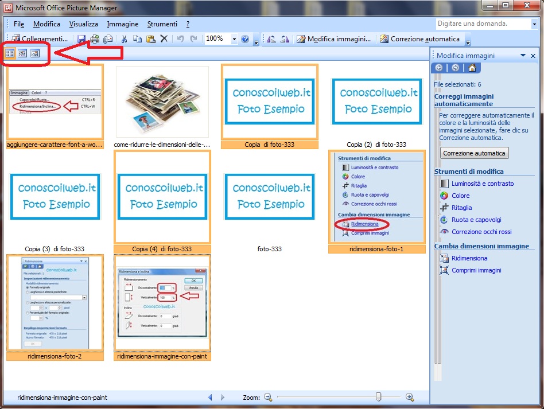Click the Undo arrow icon
Image resolution: width=544 pixels, height=409 pixels.
(180, 39)
